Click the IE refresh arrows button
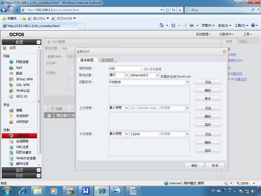 (x=174, y=10)
